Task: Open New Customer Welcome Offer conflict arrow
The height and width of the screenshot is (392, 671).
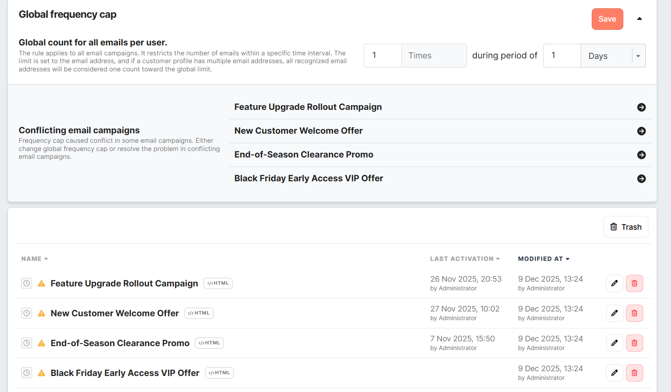Action: pyautogui.click(x=641, y=131)
